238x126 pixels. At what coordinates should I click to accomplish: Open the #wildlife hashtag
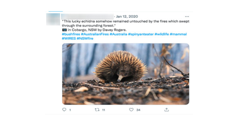(x=162, y=34)
